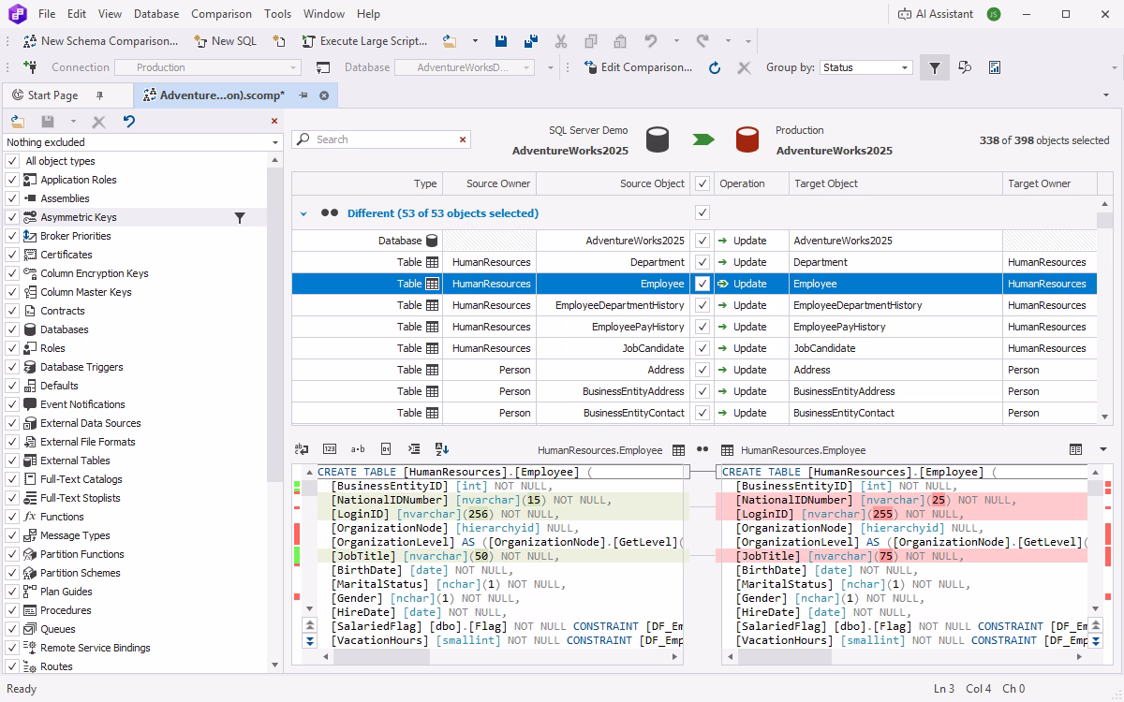Screen dimensions: 1124x702
Task: Open the File menu
Action: click(x=47, y=14)
